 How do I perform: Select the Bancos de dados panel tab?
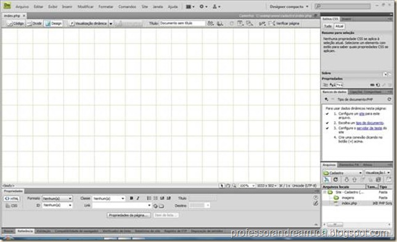tap(334, 92)
